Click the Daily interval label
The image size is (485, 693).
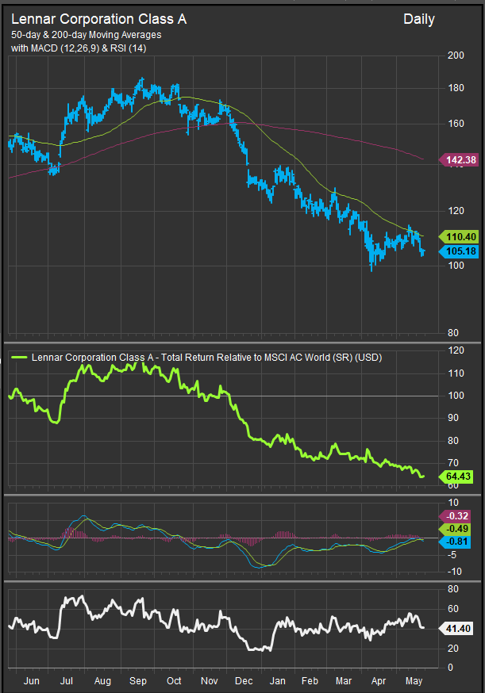(x=418, y=19)
